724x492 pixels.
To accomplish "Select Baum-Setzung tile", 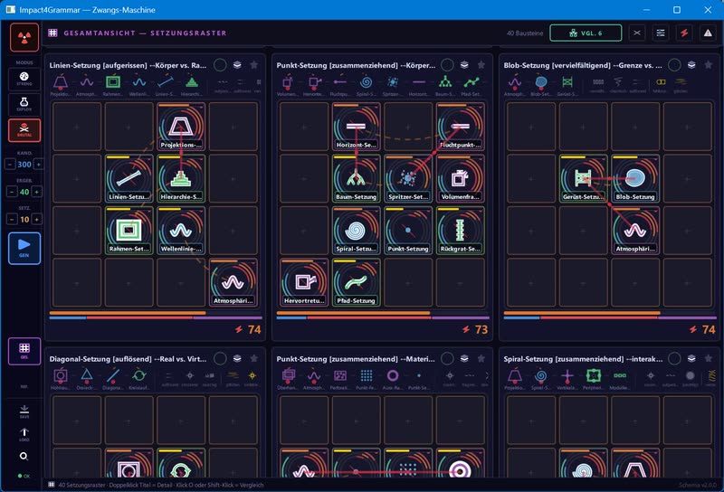I will tap(356, 178).
